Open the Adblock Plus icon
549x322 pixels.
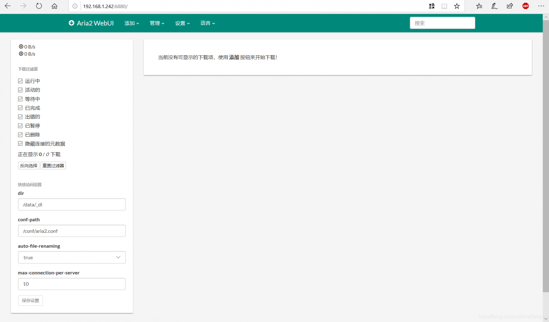(525, 6)
